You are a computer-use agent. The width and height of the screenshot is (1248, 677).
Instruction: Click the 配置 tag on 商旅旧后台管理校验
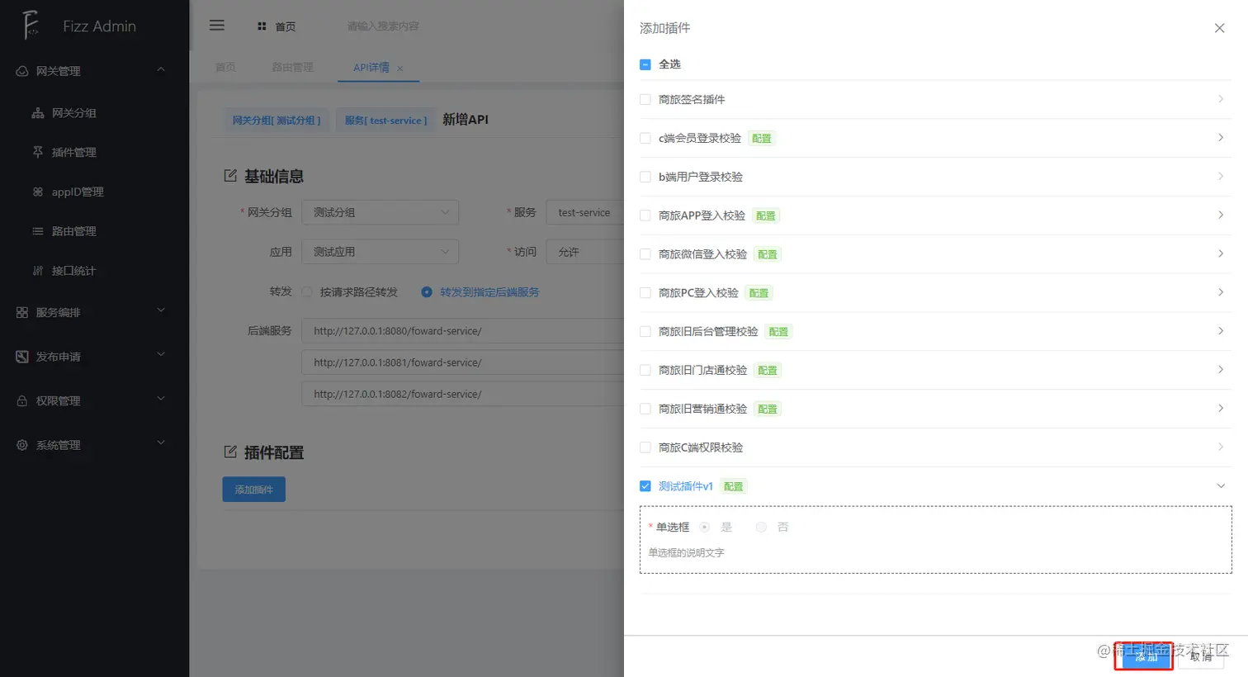tap(778, 332)
